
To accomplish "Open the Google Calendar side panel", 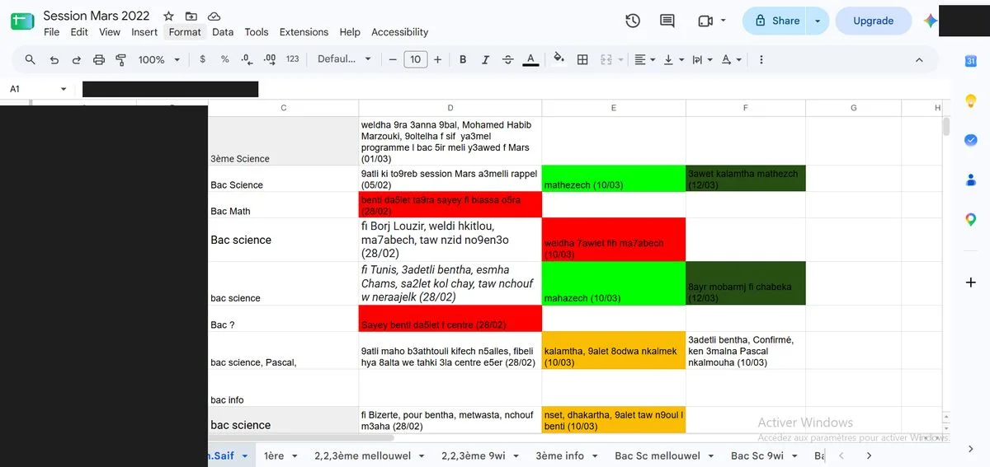I will coord(971,61).
